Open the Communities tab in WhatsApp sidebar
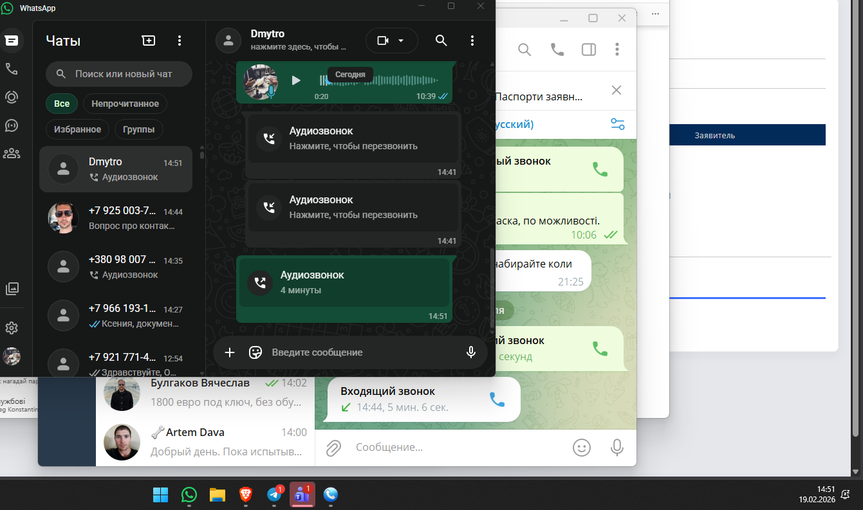 [x=12, y=153]
